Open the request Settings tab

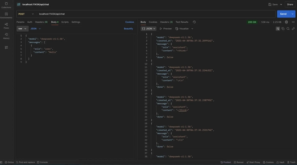[x=76, y=22]
